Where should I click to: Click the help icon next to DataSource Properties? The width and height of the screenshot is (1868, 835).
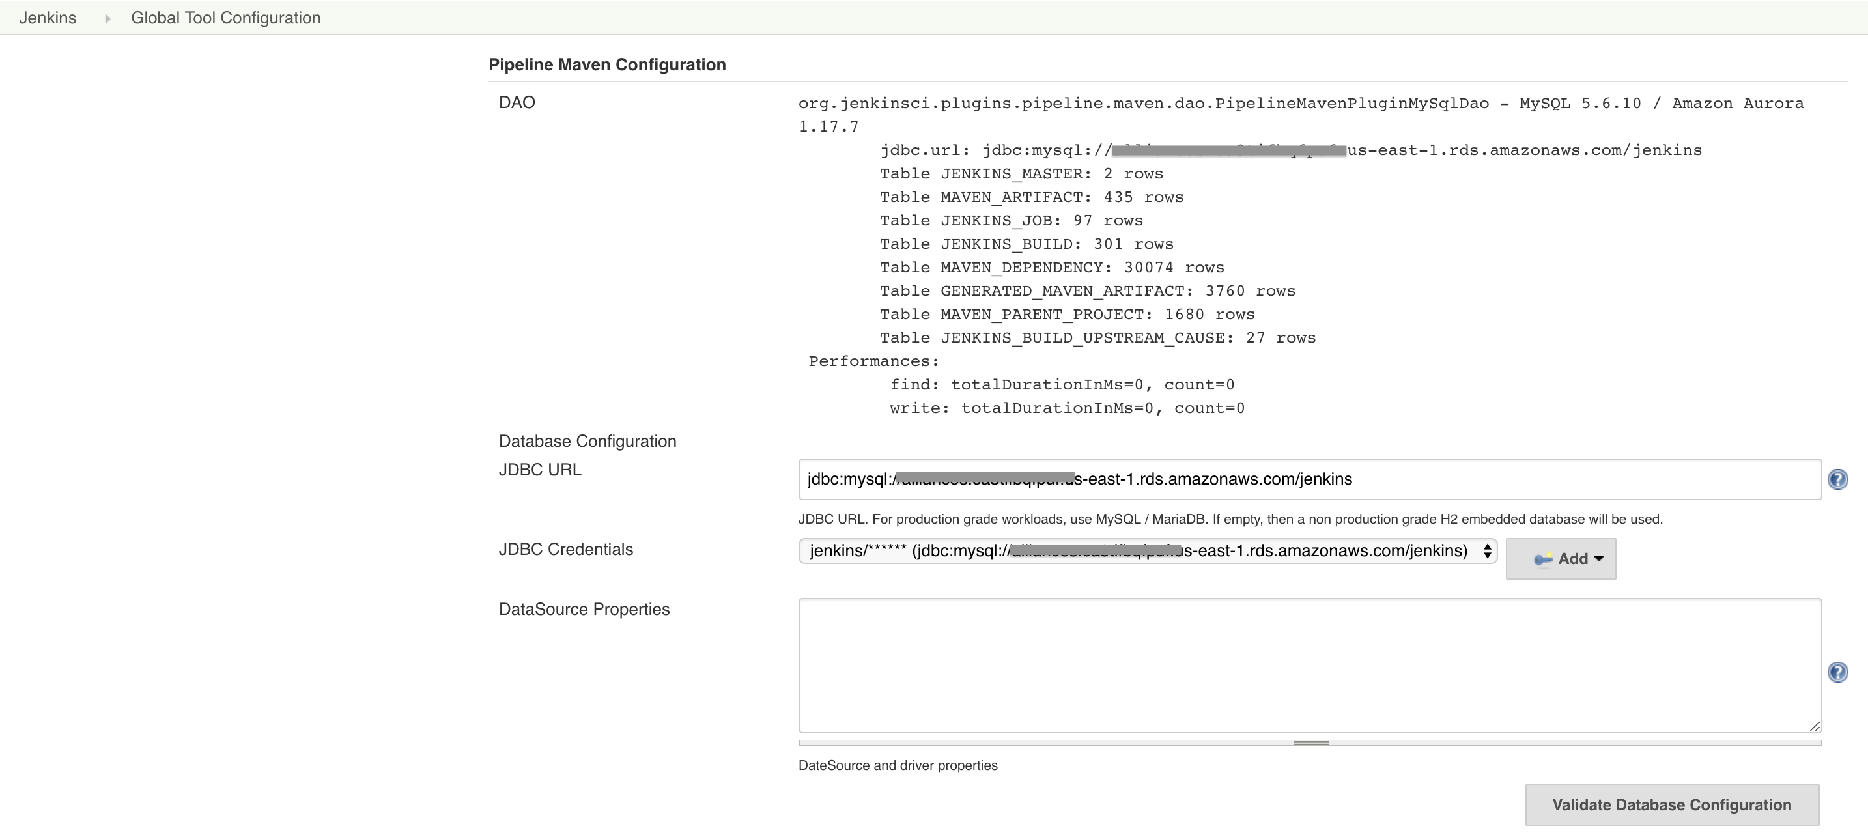[x=1838, y=672]
